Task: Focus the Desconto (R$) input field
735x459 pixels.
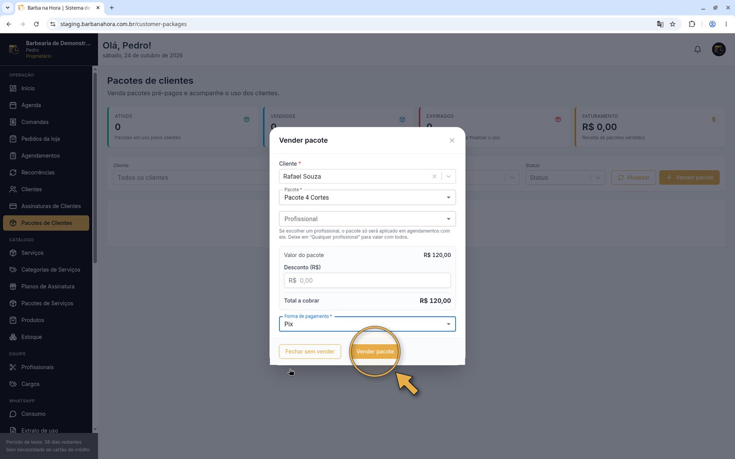Action: click(x=367, y=280)
